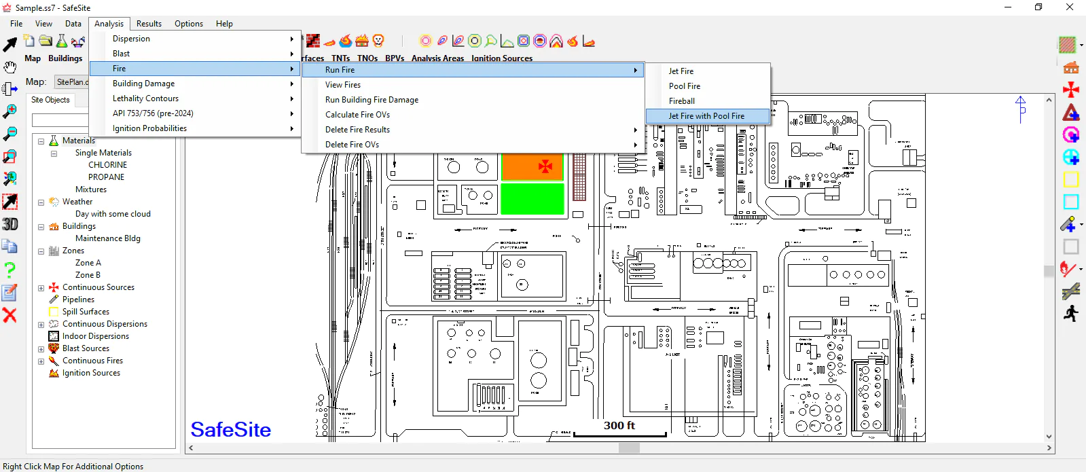This screenshot has width=1086, height=472.
Task: Expand the Continuous Sources tree node
Action: point(41,288)
